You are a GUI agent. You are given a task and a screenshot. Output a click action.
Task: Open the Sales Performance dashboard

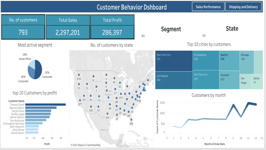pos(208,7)
